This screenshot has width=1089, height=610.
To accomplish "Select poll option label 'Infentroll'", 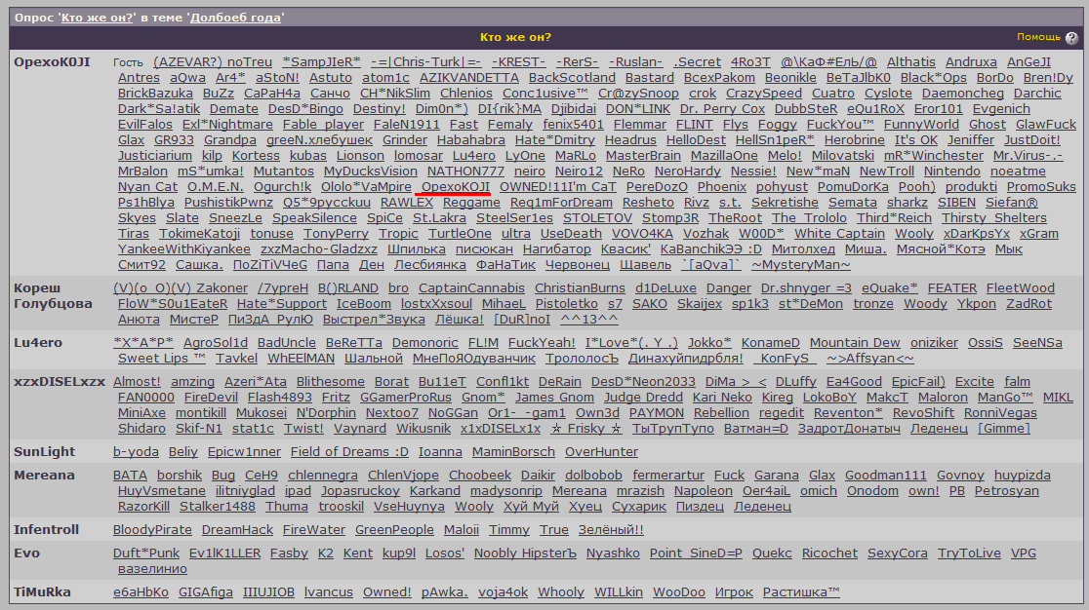I will [x=47, y=529].
